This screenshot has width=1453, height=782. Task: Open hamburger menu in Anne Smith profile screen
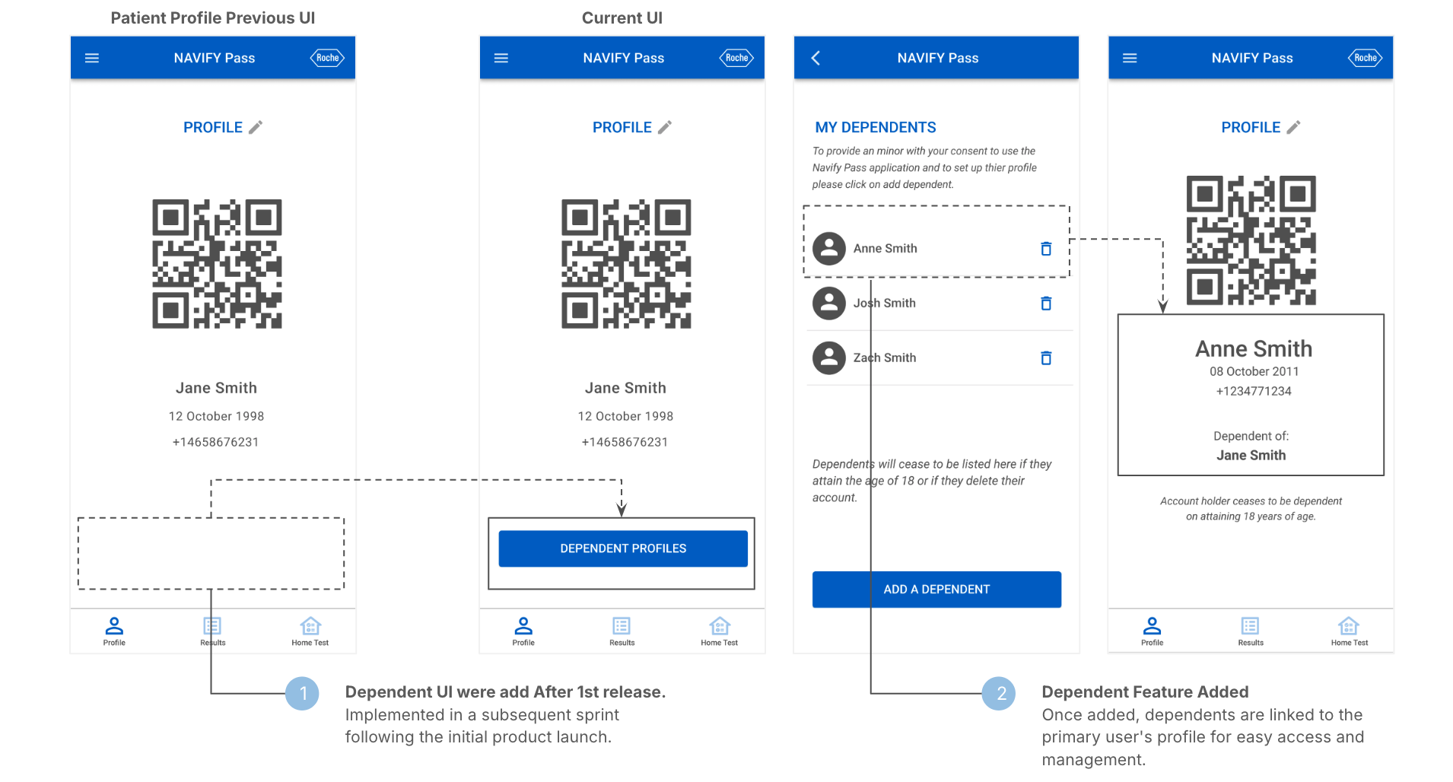coord(1130,58)
